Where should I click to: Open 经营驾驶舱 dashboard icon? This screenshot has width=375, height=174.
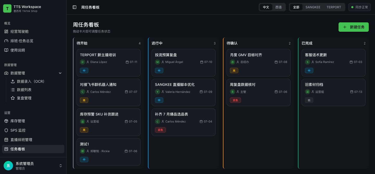pyautogui.click(x=6, y=31)
